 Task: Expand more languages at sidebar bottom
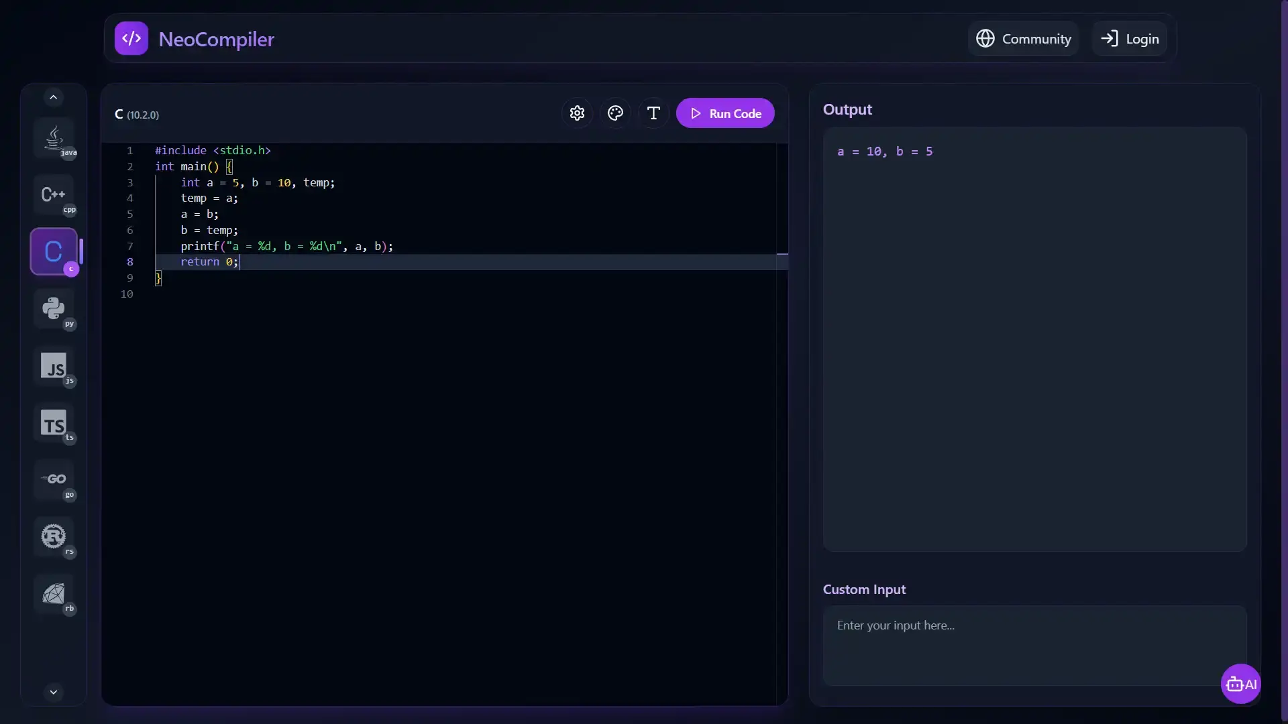[x=53, y=692]
